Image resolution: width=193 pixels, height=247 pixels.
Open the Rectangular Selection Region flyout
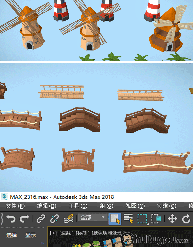point(142,219)
